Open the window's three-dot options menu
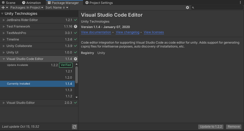 coord(240,2)
